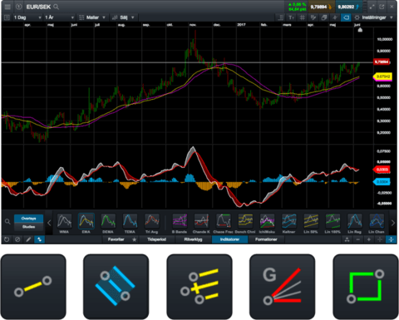Click the red 9,79894 price label
This screenshot has height=320, width=399.
click(x=382, y=62)
